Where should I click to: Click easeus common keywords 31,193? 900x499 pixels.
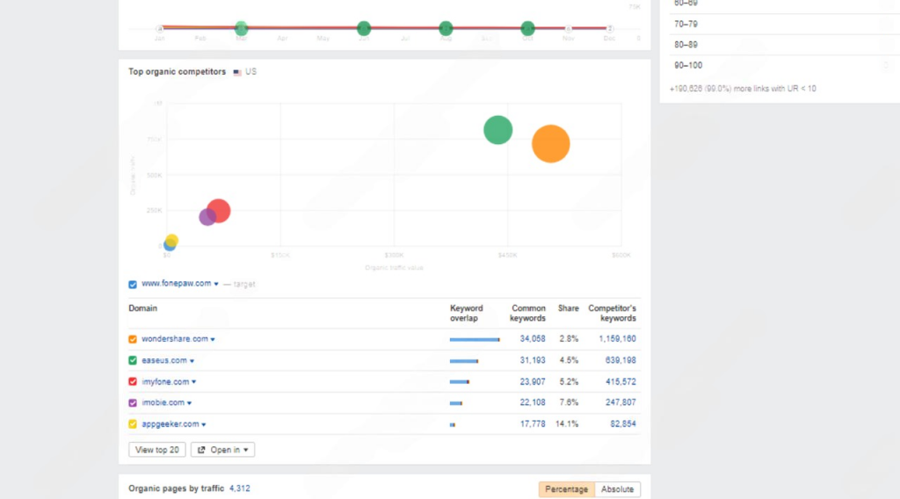[x=533, y=360]
